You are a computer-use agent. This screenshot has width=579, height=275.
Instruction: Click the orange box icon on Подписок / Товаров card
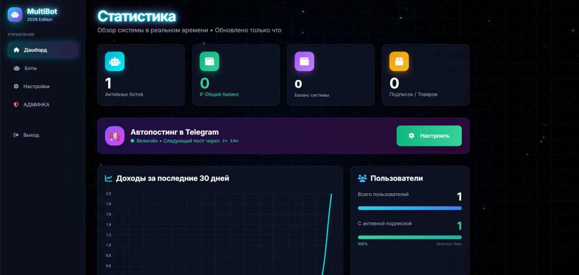[399, 61]
